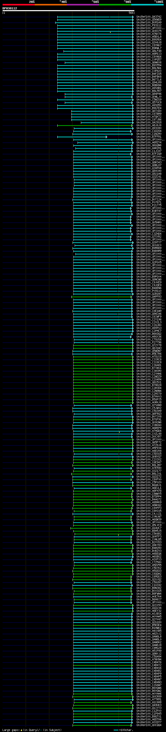Open hit UniRef100_C6E1W9
The height and width of the screenshot is (732, 166).
149,311
